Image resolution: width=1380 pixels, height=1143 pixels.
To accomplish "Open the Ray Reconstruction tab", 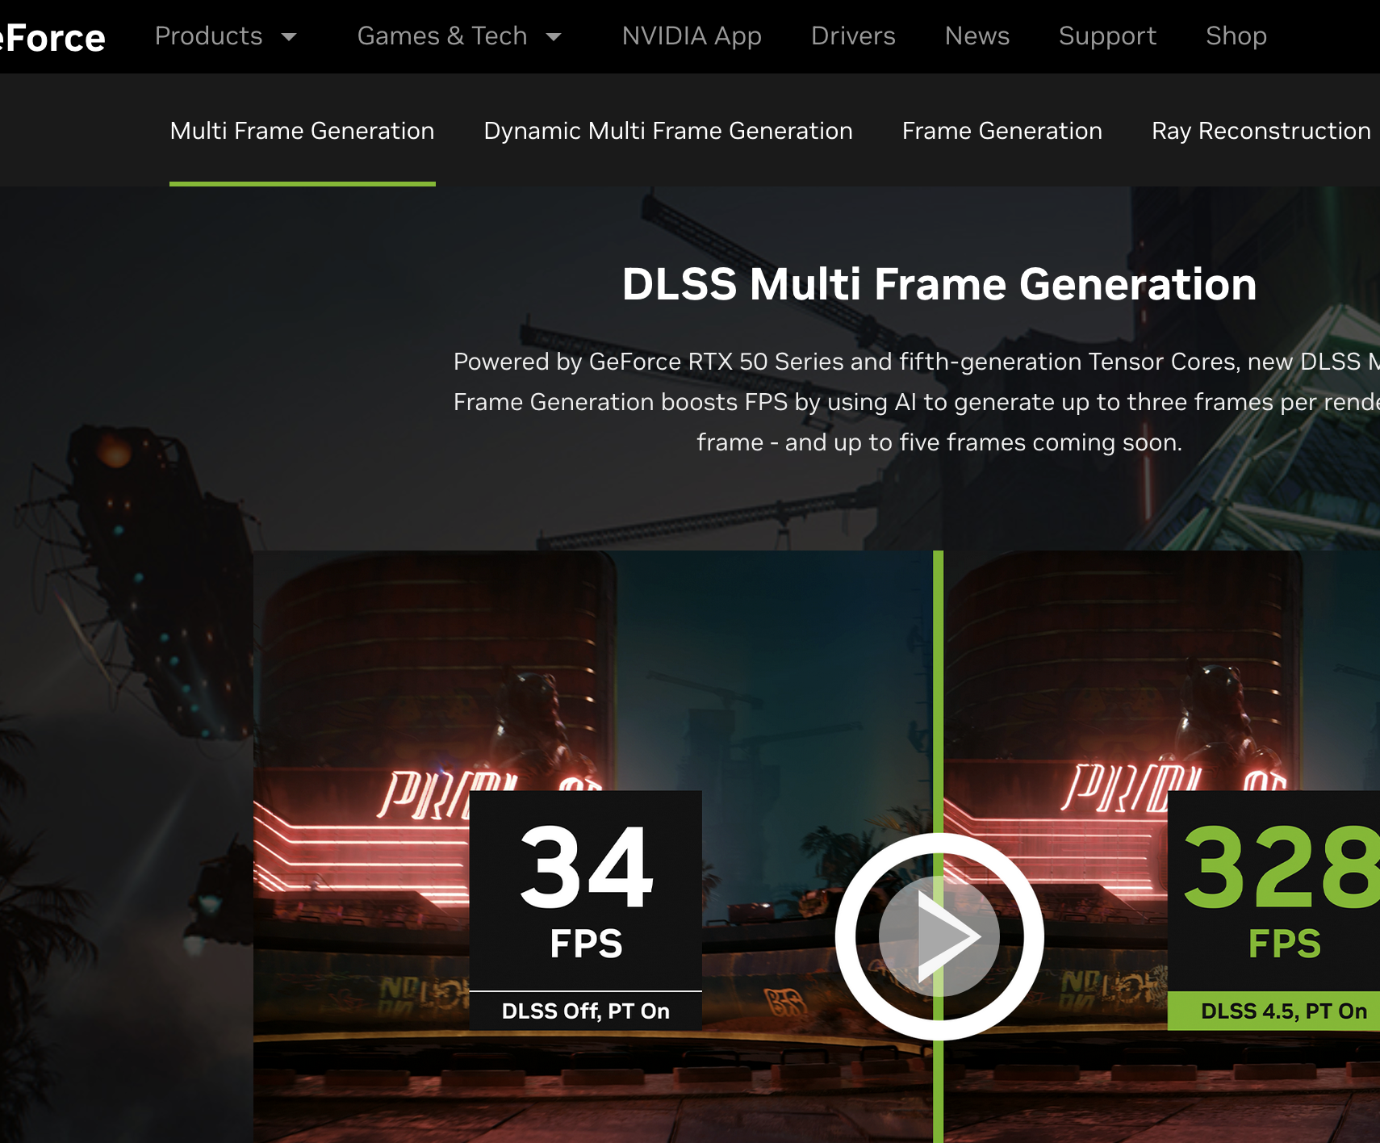I will 1261,131.
